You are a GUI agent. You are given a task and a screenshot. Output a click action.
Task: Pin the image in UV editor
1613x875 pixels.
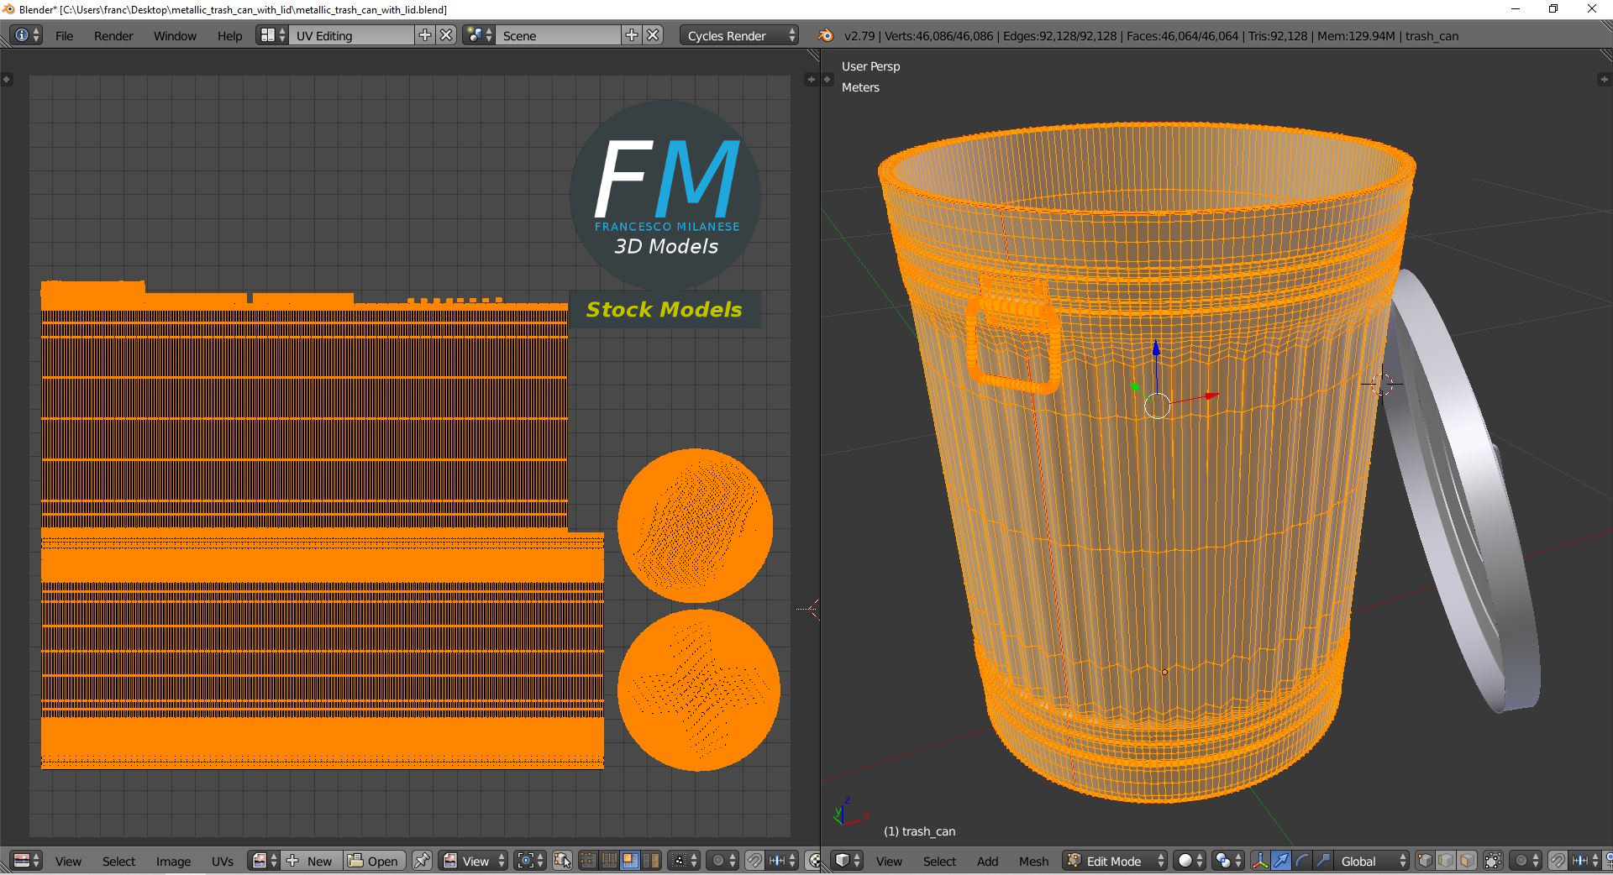pos(422,861)
